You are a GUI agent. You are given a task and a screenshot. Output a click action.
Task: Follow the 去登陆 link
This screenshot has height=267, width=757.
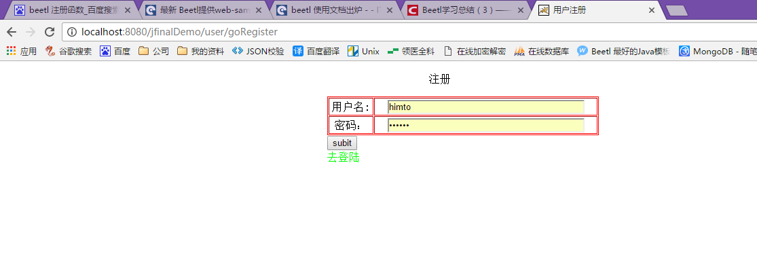(344, 157)
